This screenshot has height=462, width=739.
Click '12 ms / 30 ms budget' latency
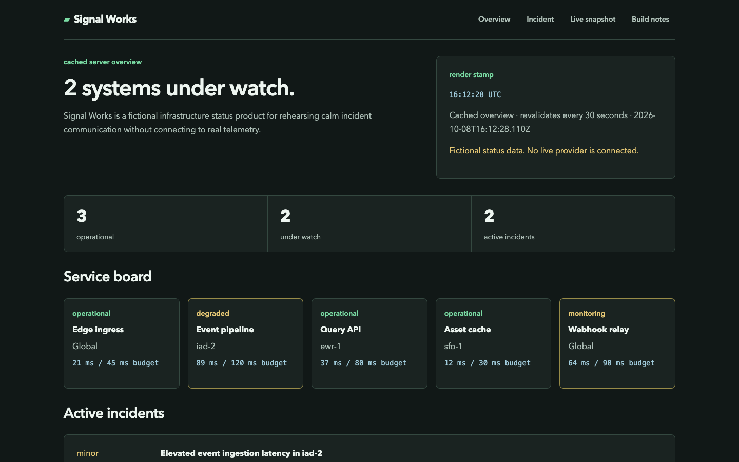488,363
